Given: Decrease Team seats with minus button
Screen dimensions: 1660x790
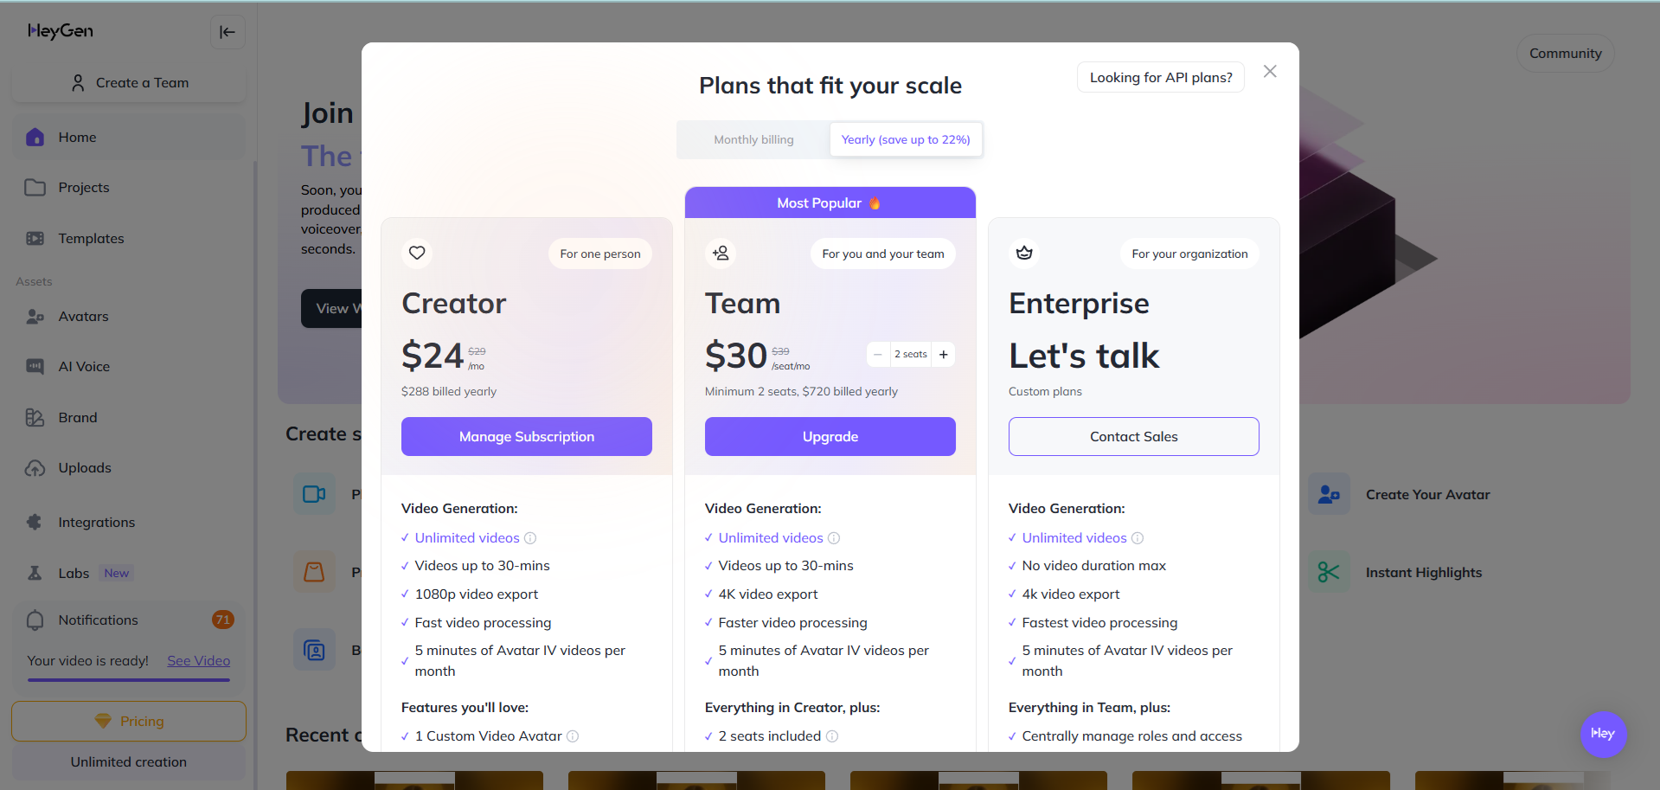Looking at the screenshot, I should (878, 355).
